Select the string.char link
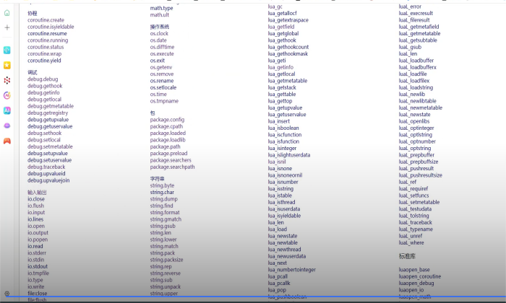506x303 pixels. coord(162,193)
